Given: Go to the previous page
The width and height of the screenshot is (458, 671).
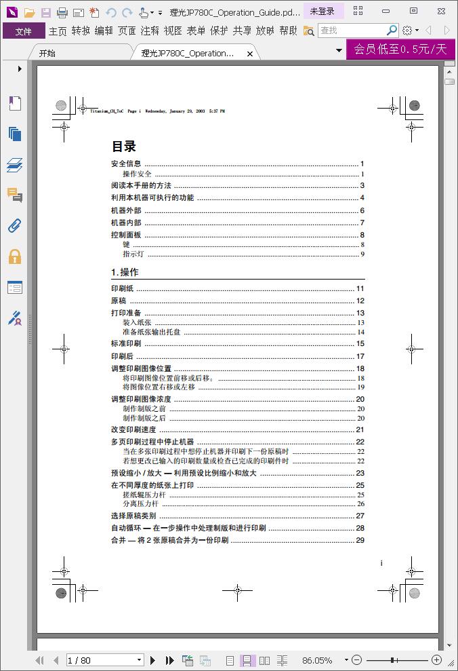Looking at the screenshot, I should (x=56, y=660).
